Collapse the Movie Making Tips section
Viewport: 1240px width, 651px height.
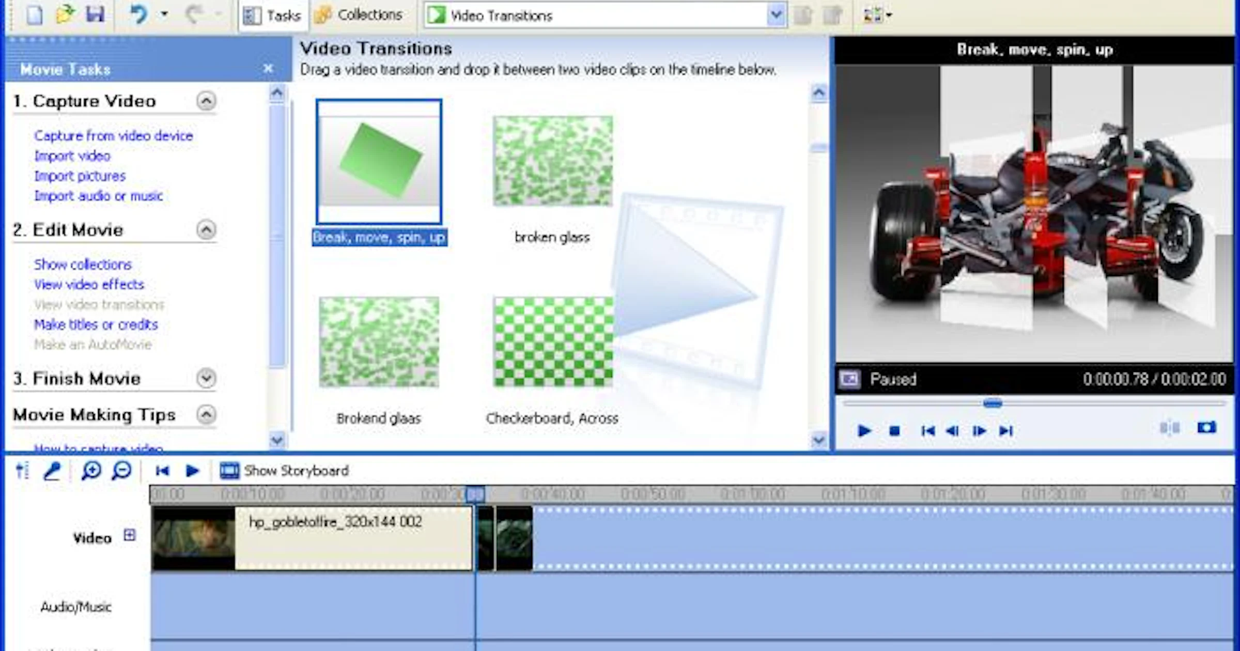pos(206,415)
